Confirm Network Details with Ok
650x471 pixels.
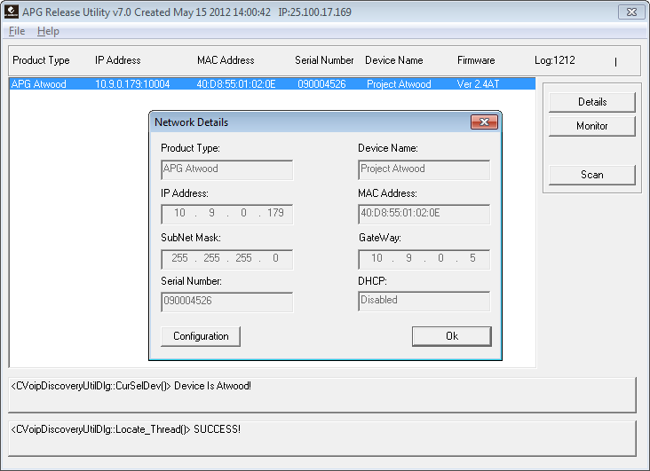(452, 336)
